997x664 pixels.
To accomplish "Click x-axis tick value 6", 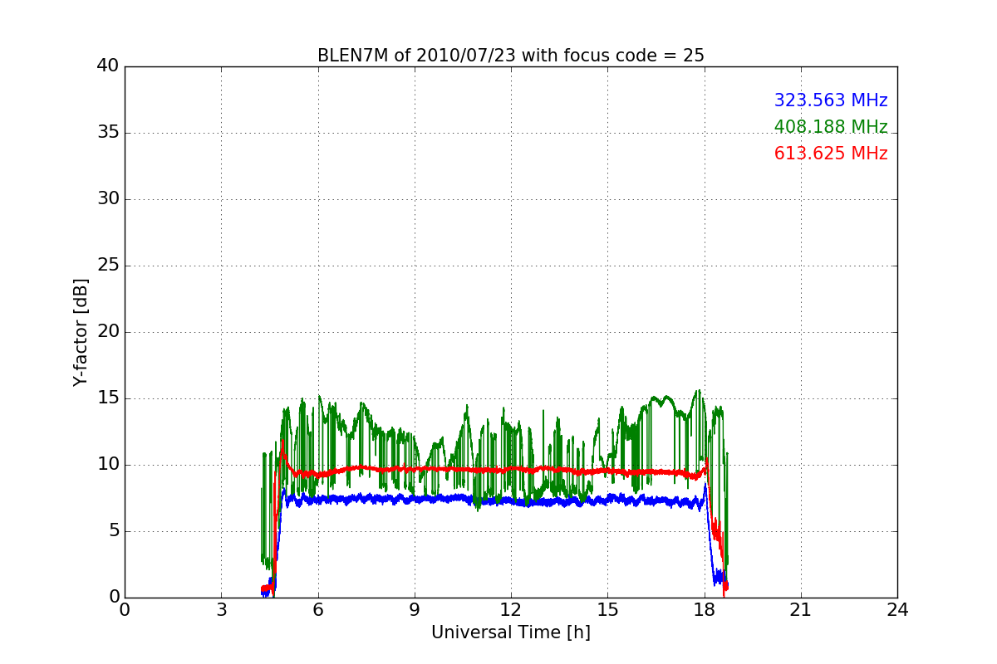I will coord(317,610).
